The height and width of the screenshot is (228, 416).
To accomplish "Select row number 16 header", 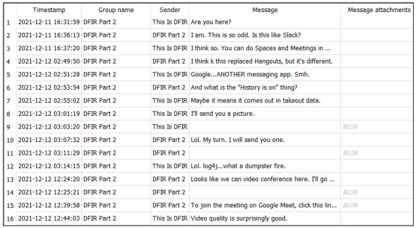I will pos(10,218).
